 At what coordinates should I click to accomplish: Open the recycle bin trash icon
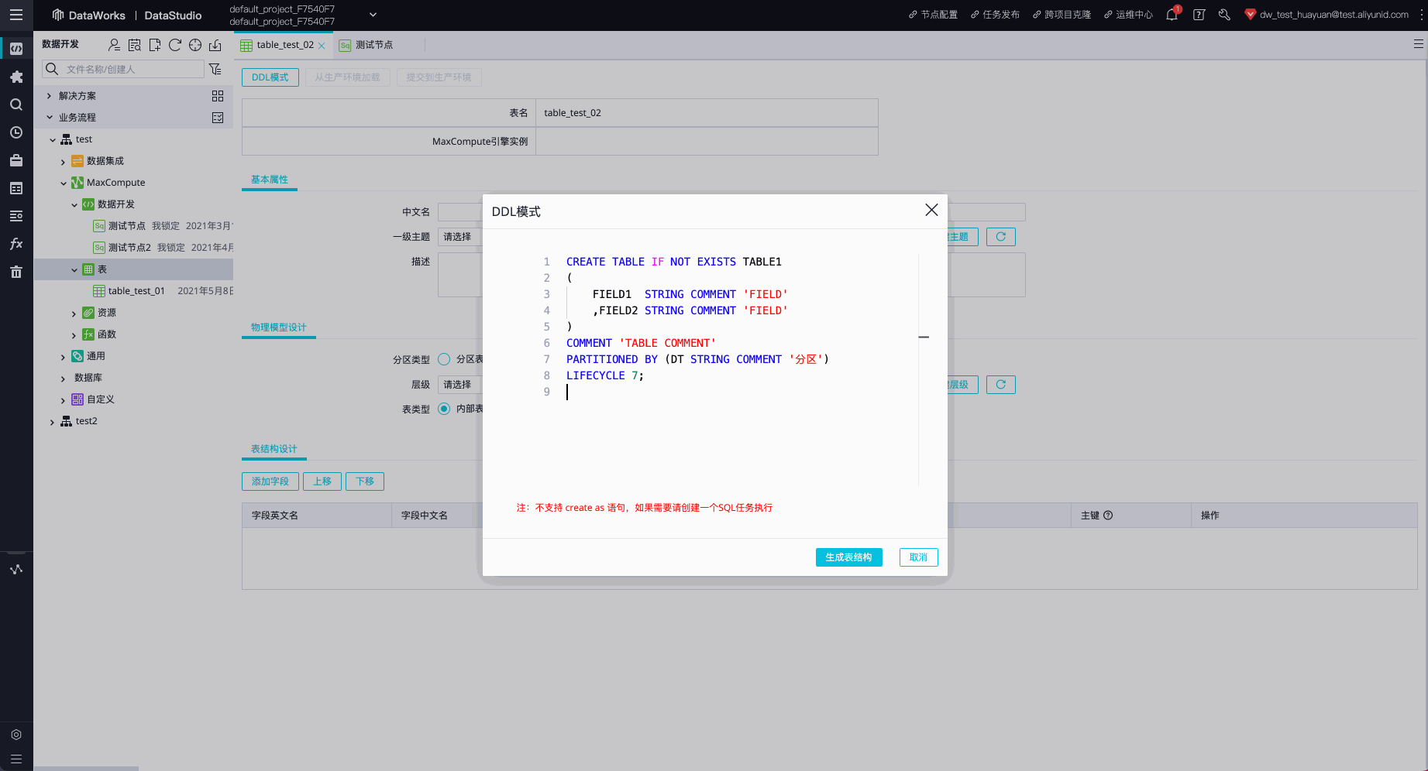(x=16, y=272)
